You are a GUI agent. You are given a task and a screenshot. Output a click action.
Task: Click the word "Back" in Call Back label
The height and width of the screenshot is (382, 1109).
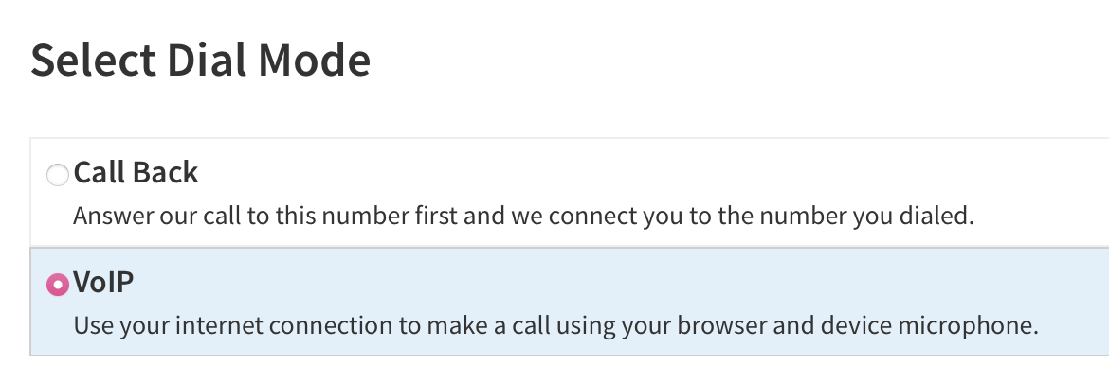tap(167, 173)
